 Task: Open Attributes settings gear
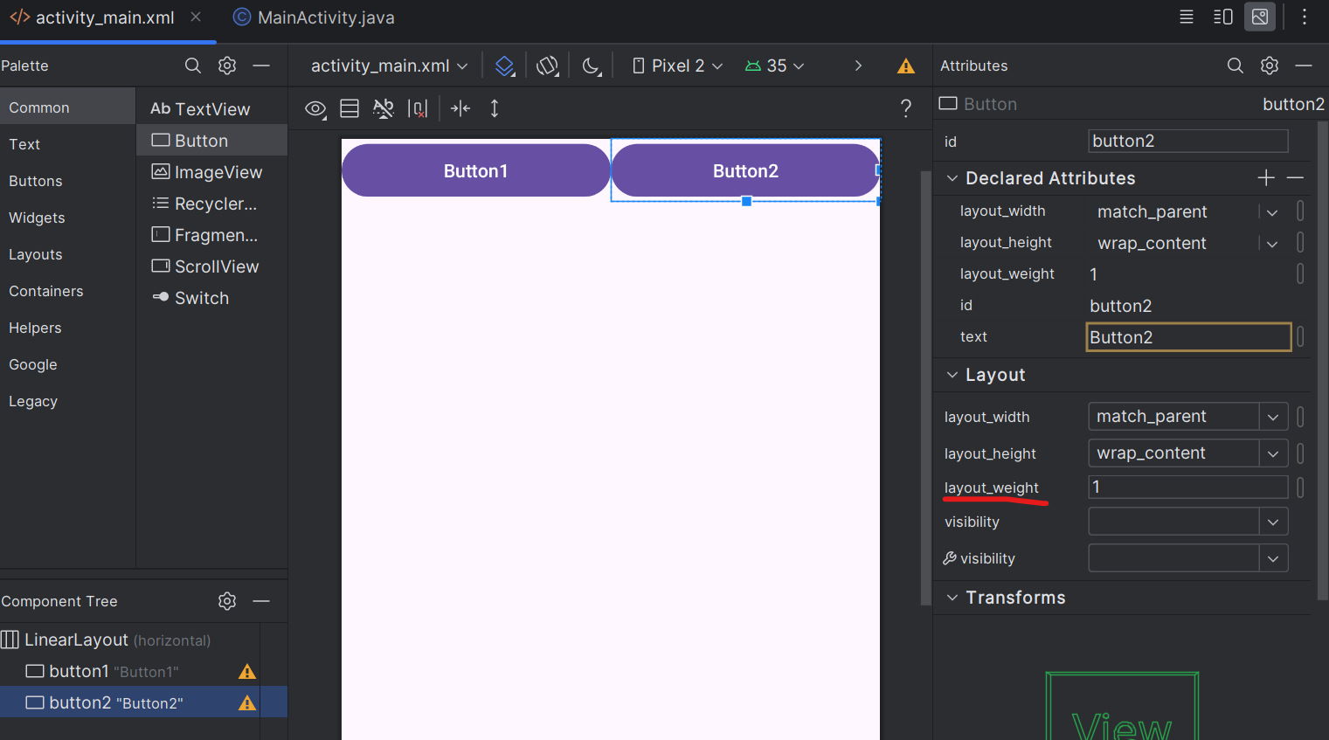click(1270, 66)
